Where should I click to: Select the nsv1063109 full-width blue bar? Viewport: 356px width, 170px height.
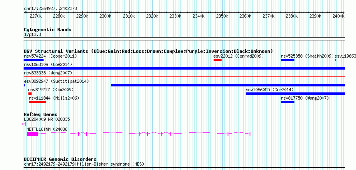coord(184,68)
